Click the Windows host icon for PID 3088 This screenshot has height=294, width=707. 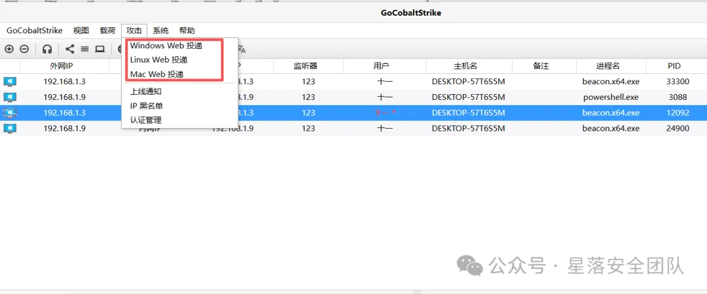click(x=10, y=97)
